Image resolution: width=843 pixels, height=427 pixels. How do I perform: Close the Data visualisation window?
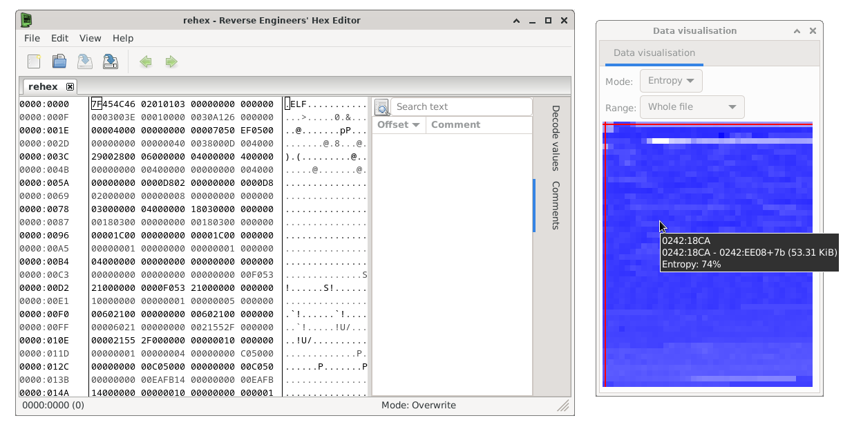[x=813, y=30]
